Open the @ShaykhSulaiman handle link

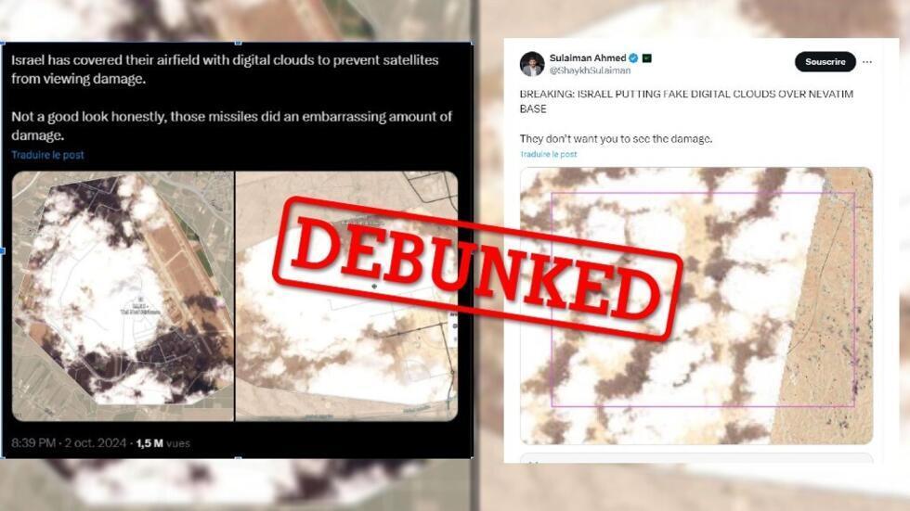590,70
